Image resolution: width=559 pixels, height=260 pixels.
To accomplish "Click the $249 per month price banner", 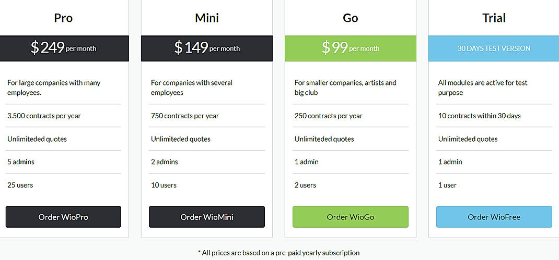I will [x=63, y=48].
